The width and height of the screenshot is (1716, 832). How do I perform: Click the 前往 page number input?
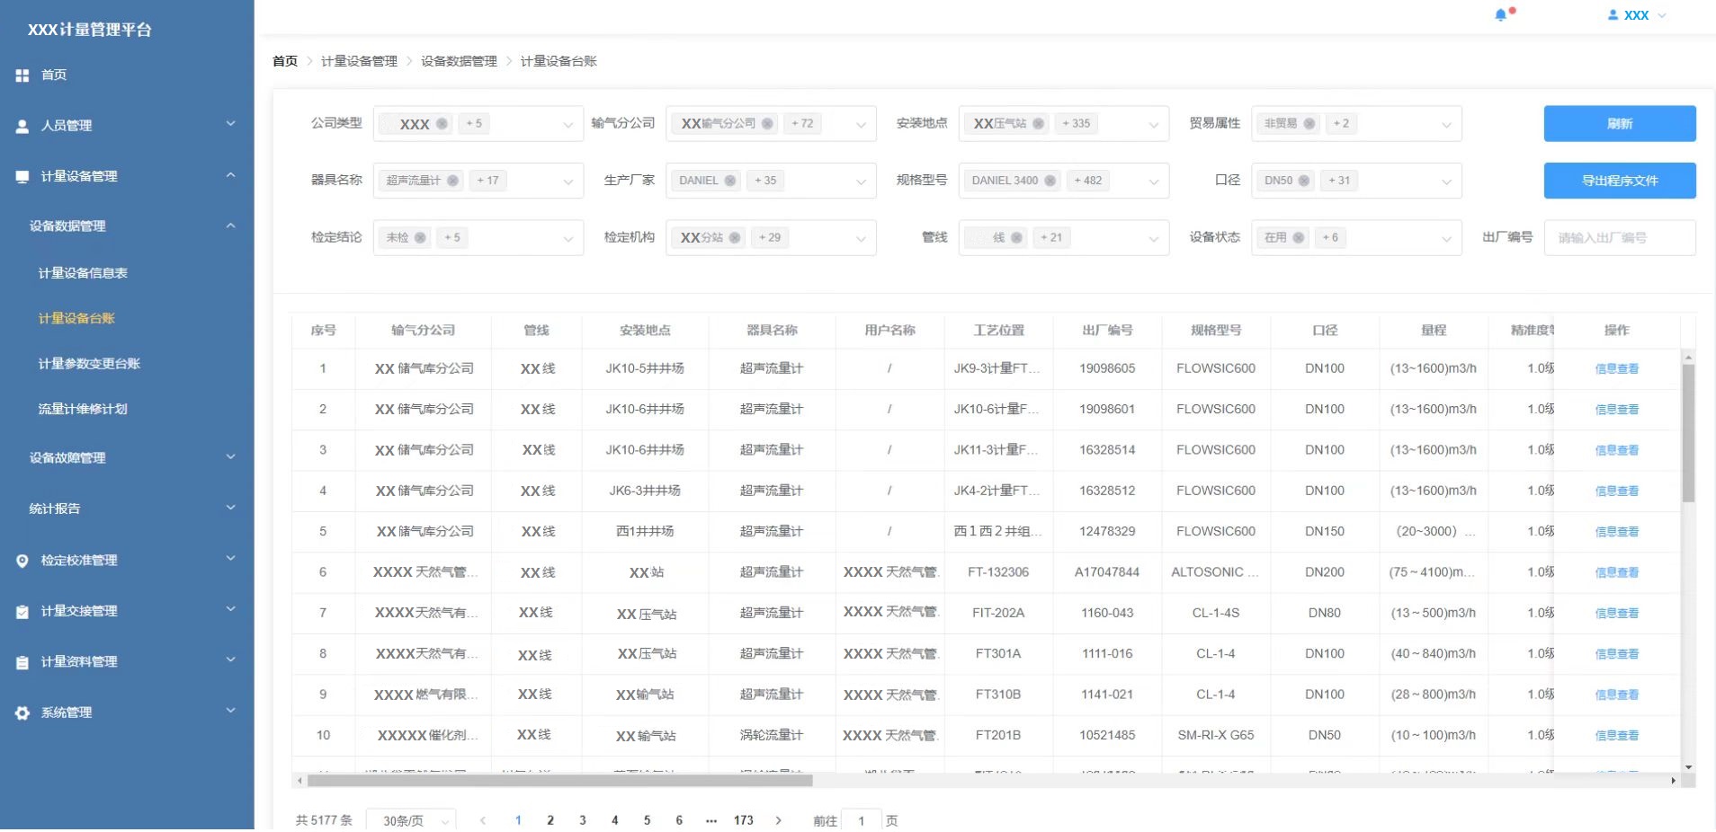point(861,821)
